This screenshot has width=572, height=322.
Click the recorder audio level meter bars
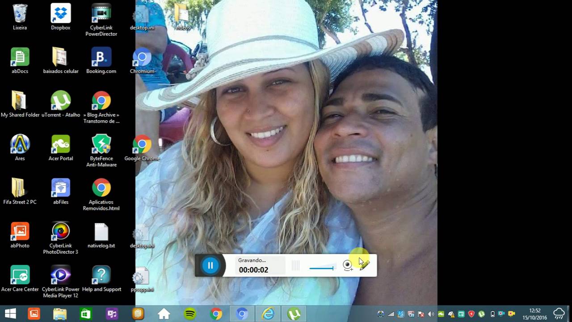[x=295, y=266]
